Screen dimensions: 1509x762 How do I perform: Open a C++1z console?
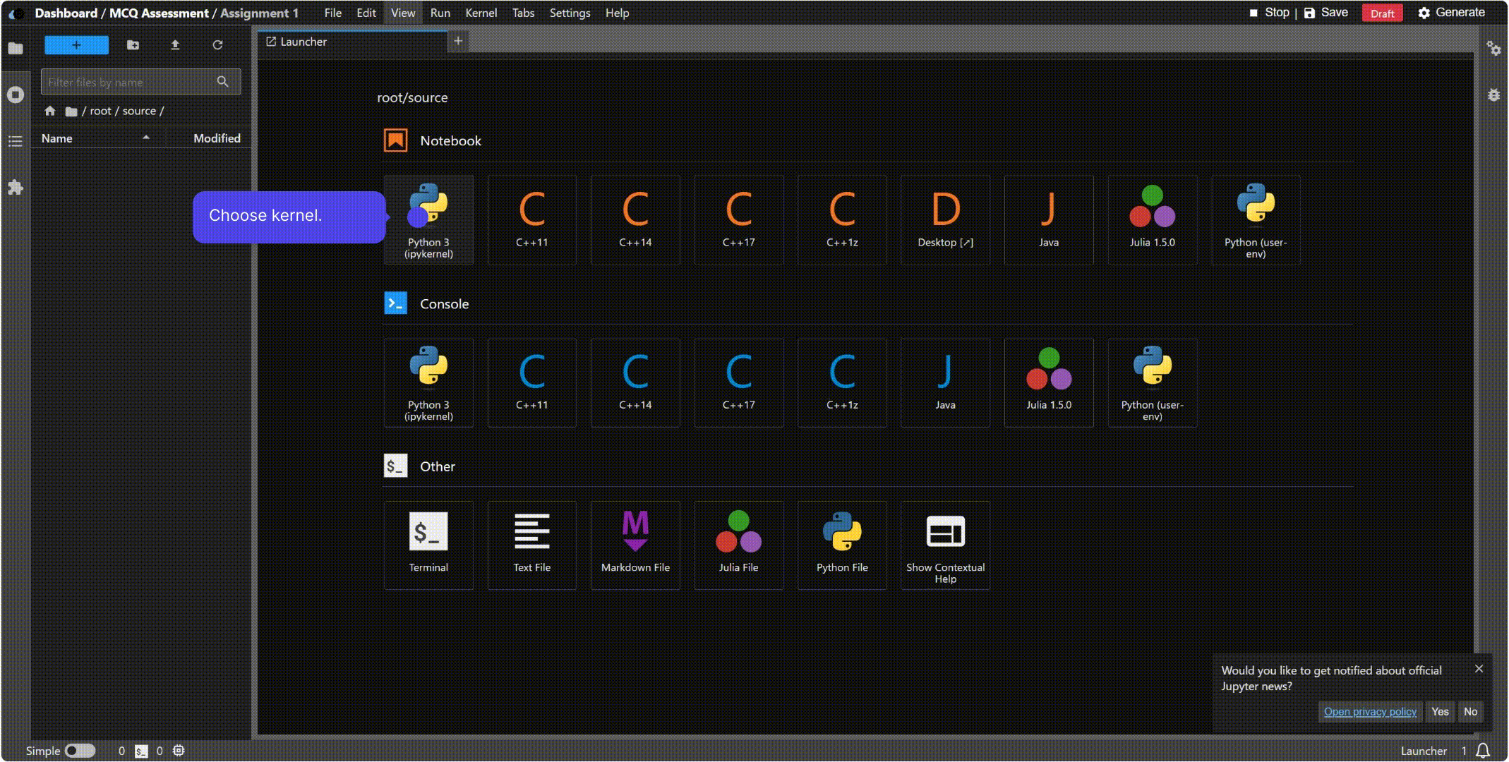point(842,383)
